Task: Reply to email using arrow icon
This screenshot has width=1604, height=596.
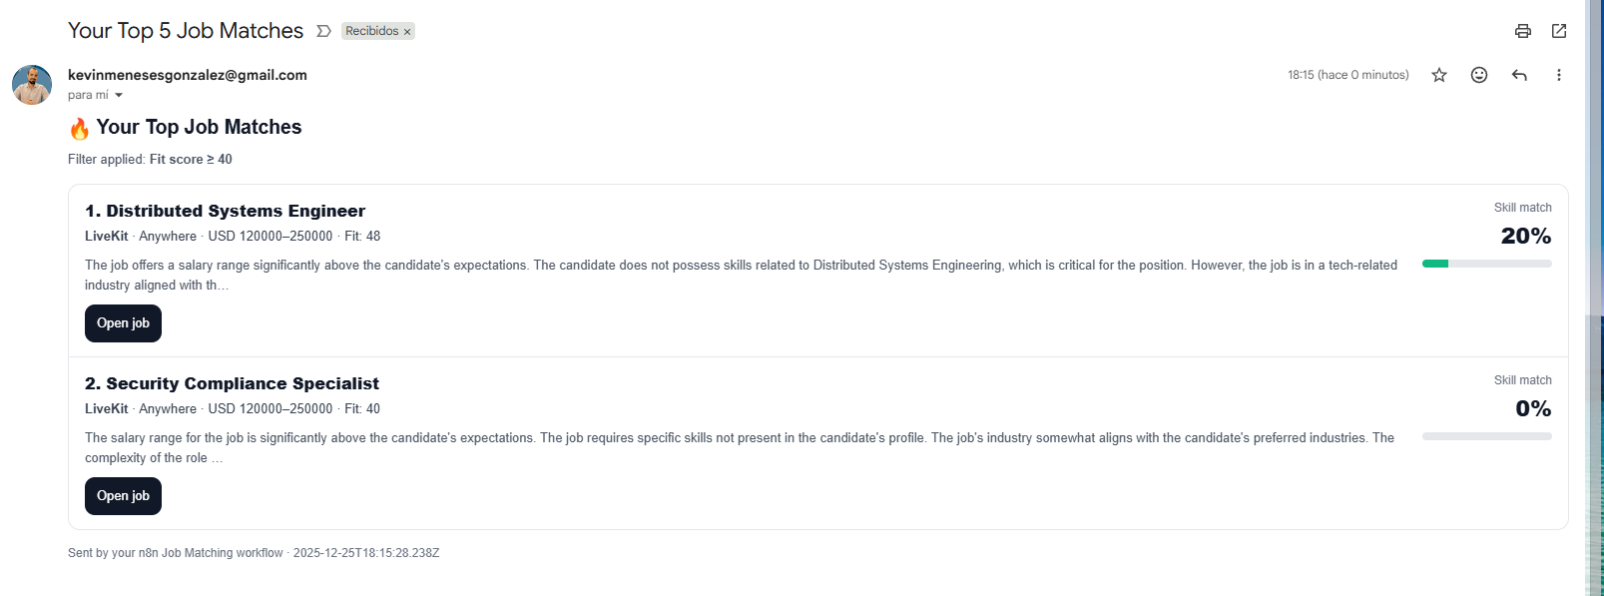Action: (x=1519, y=75)
